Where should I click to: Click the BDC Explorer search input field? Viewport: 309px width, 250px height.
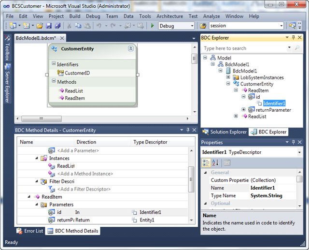[244, 48]
